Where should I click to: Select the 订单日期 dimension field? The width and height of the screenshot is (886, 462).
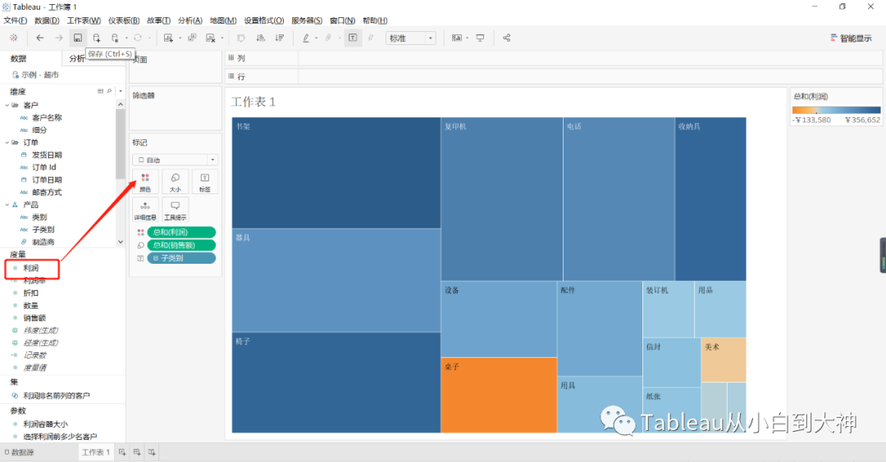[x=47, y=179]
